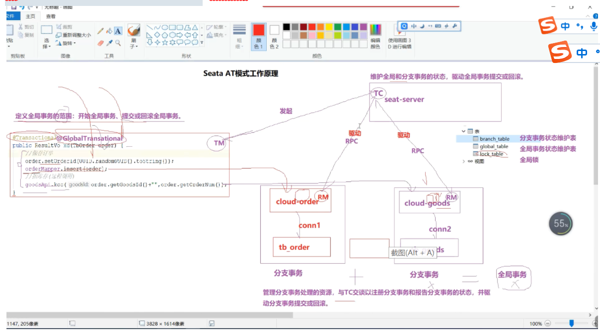Click the zoom out minus button
Viewport: 600px width, 336px height.
(x=548, y=324)
